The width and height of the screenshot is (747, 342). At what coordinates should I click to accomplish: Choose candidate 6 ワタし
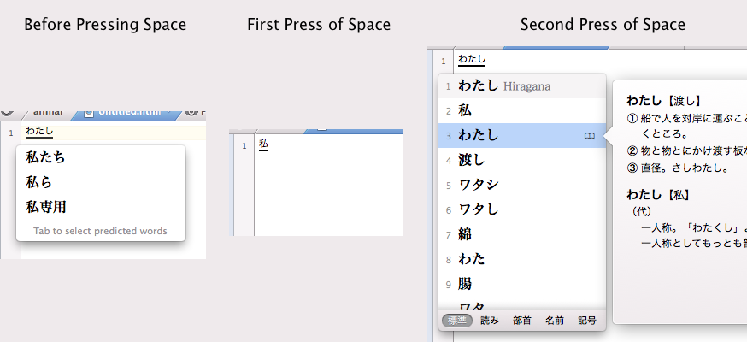[478, 209]
